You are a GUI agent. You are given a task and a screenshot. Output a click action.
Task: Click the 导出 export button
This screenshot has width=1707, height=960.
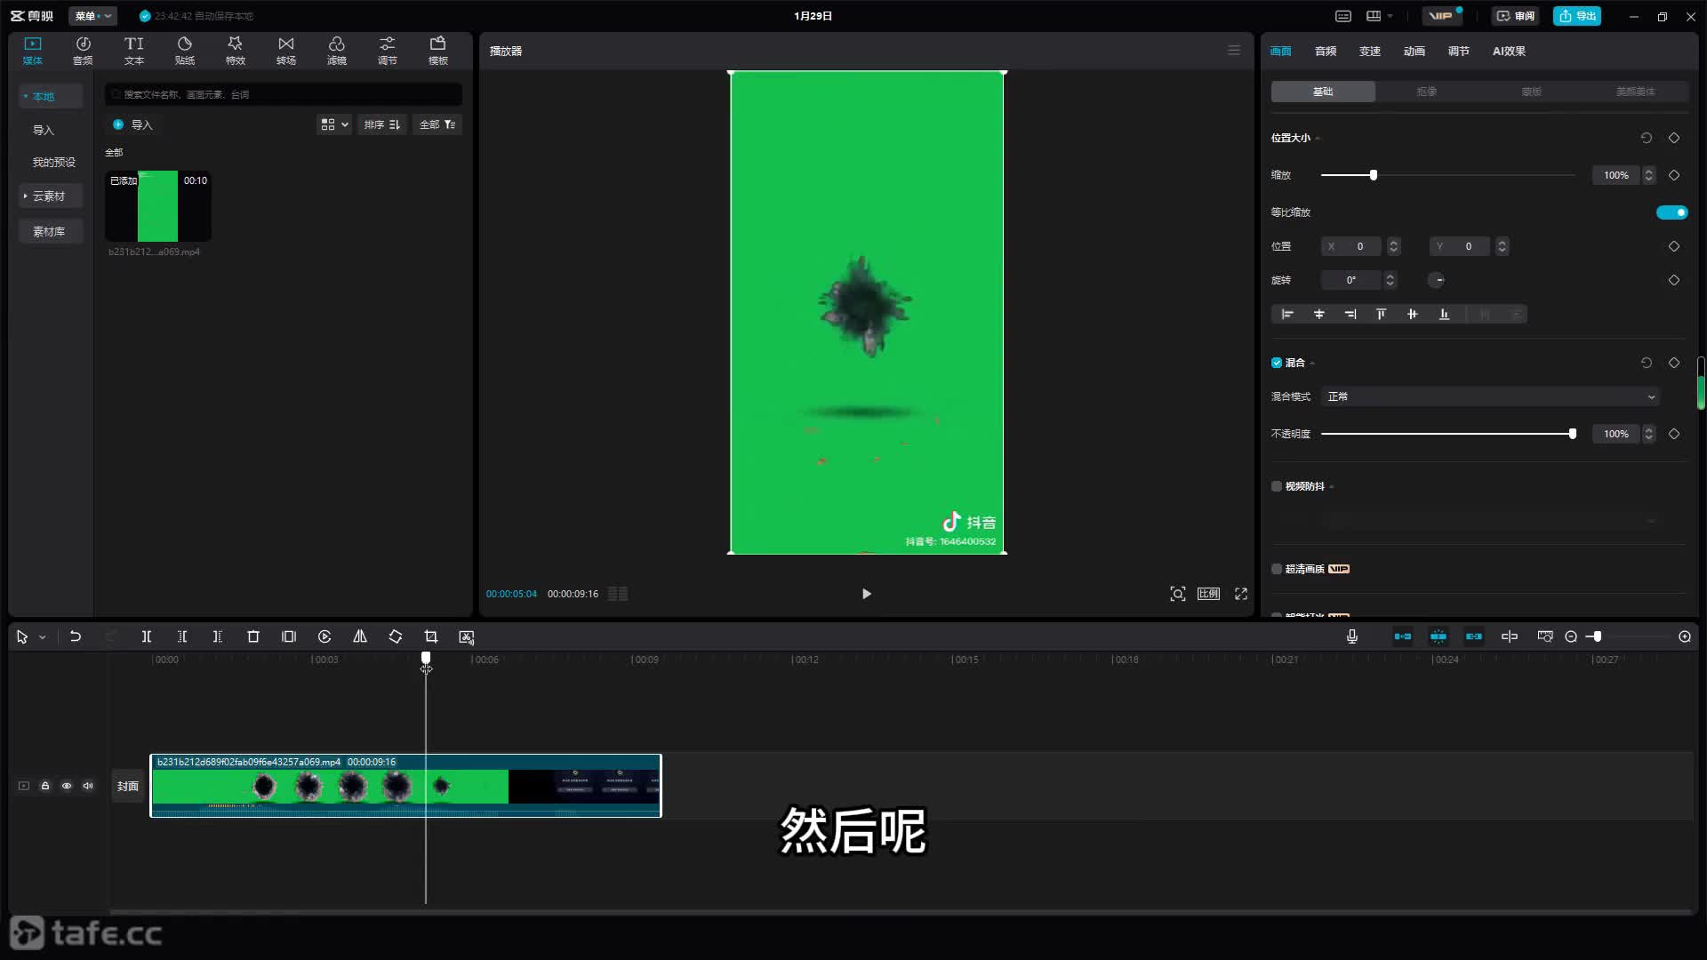pyautogui.click(x=1577, y=16)
